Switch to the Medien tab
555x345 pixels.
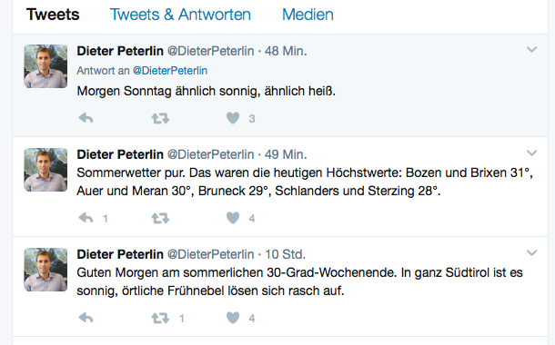coord(308,15)
